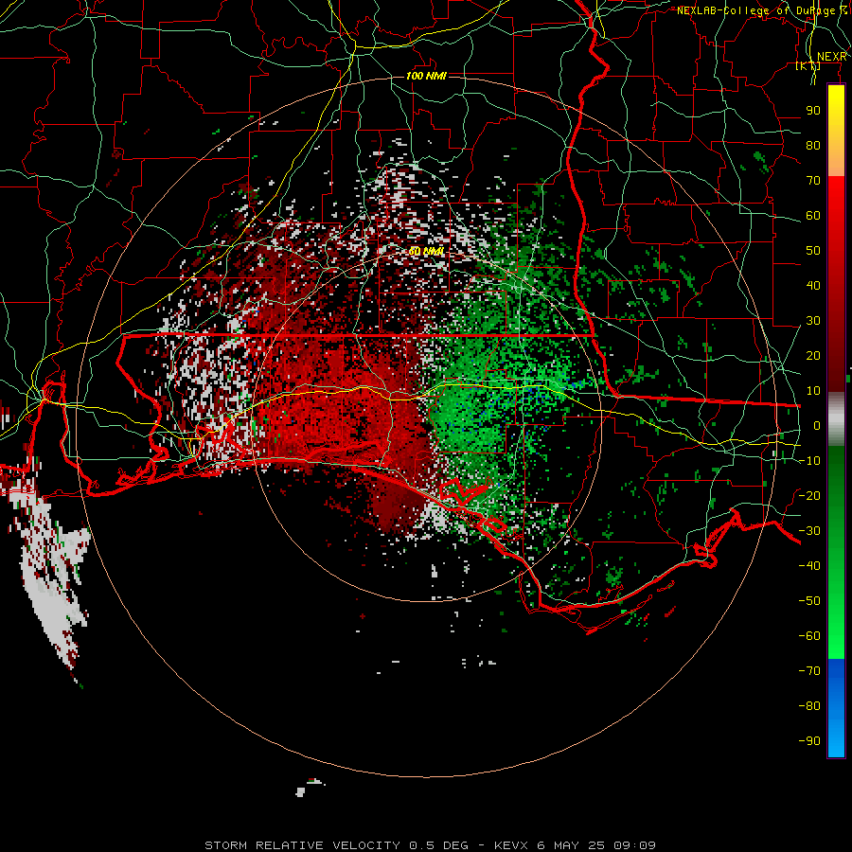This screenshot has height=852, width=852.
Task: Click the -50 label on the velocity scale
Action: [809, 601]
